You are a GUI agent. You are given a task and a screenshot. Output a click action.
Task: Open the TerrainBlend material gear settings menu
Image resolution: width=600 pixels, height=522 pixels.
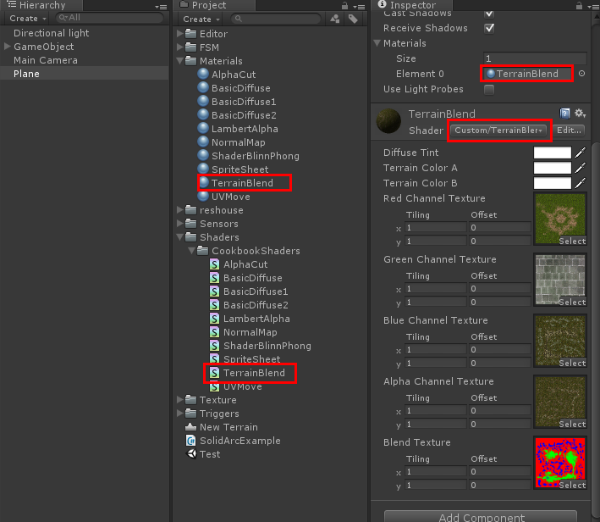tap(580, 114)
